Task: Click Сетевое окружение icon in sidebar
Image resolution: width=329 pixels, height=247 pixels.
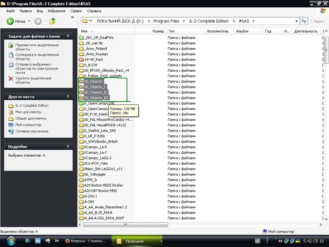Action: click(x=11, y=131)
